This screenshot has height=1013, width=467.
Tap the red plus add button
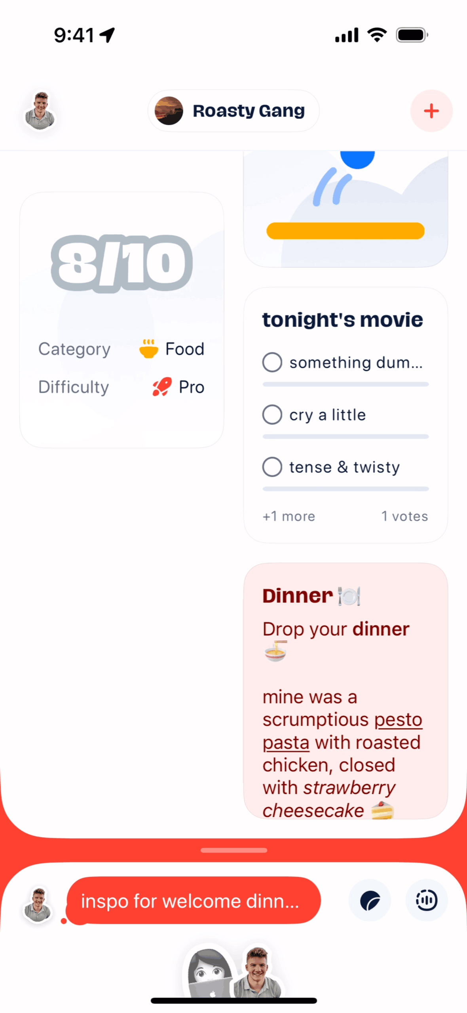click(431, 111)
